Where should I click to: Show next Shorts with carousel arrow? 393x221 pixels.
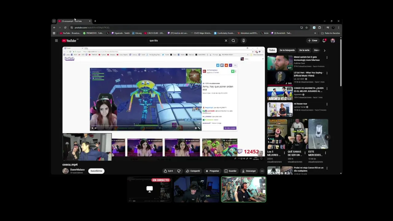point(328,137)
